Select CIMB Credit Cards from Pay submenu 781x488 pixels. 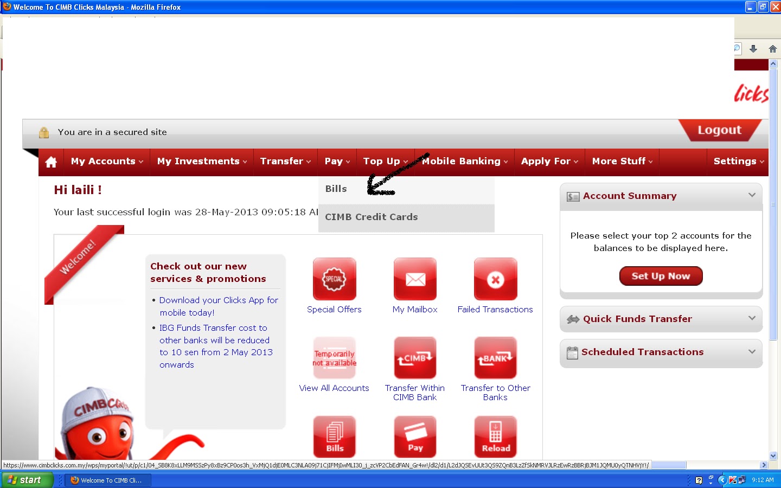[406, 217]
